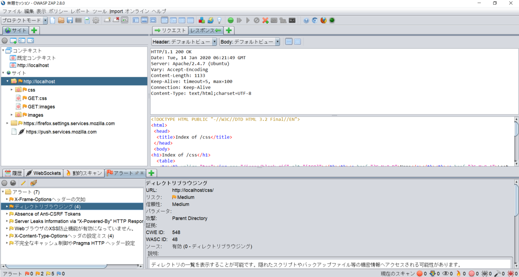
Task: Unpin the Alerts tab using pin icon
Action: (x=137, y=173)
